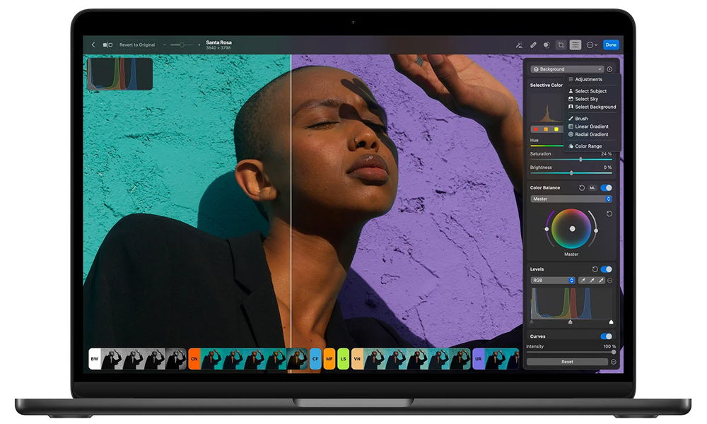Toggle the Color Balance switch off

tap(606, 188)
